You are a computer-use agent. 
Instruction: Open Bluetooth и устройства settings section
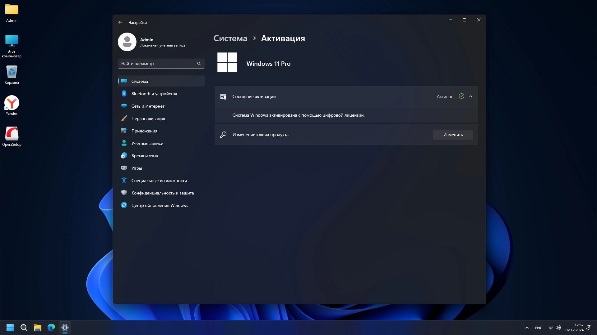click(154, 94)
